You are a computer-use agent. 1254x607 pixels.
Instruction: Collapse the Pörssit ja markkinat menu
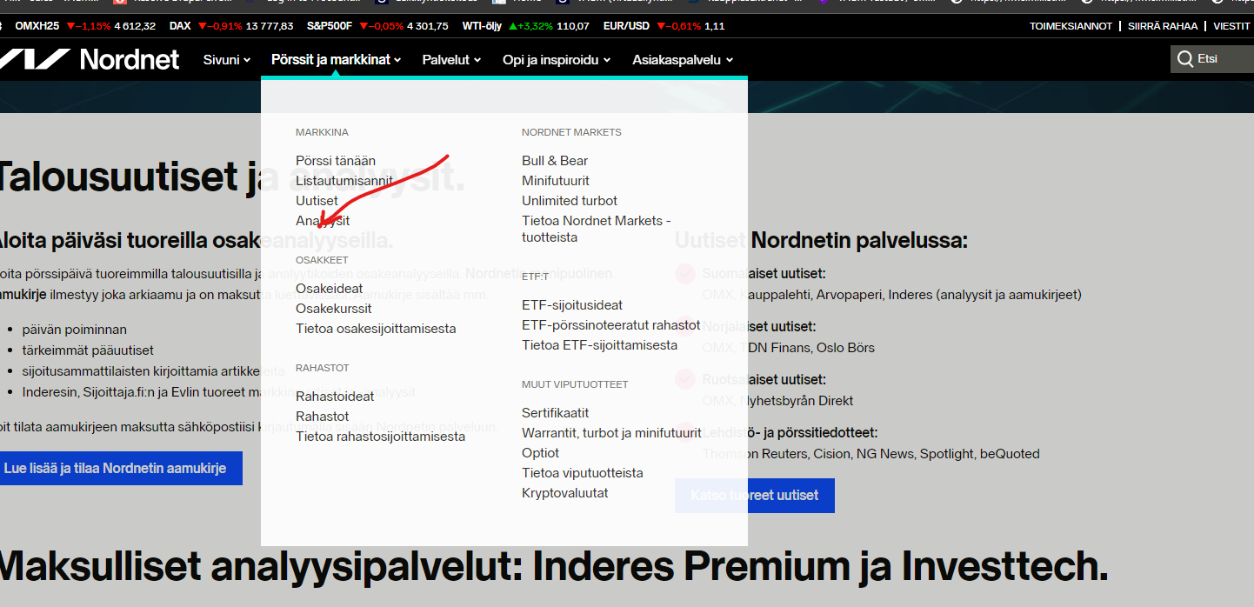336,60
